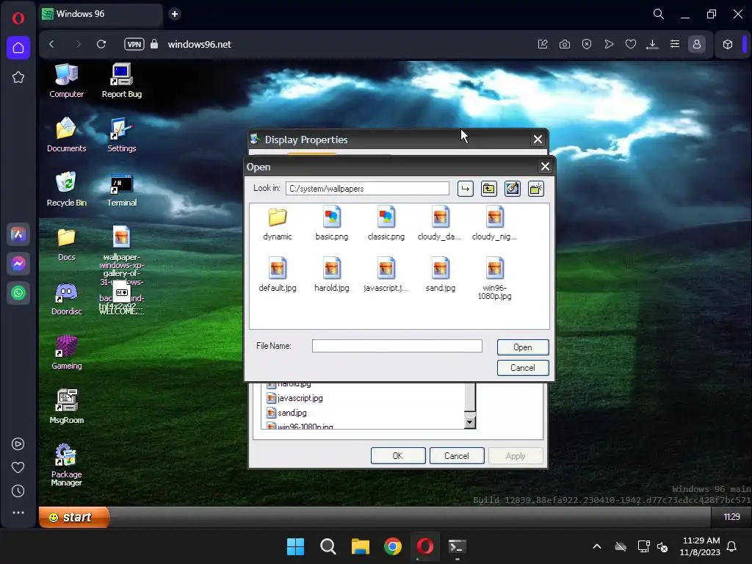This screenshot has height=564, width=752.
Task: Open Windows notification bell
Action: coord(732,546)
